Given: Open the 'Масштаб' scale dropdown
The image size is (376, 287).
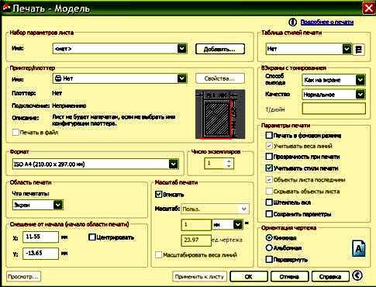Looking at the screenshot, I should [x=243, y=209].
